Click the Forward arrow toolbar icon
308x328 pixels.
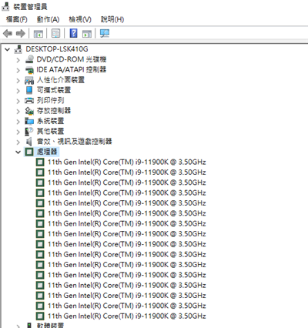[21, 33]
